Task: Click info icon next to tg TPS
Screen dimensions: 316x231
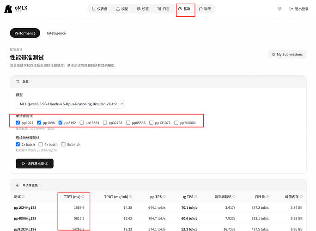Action: [x=196, y=196]
